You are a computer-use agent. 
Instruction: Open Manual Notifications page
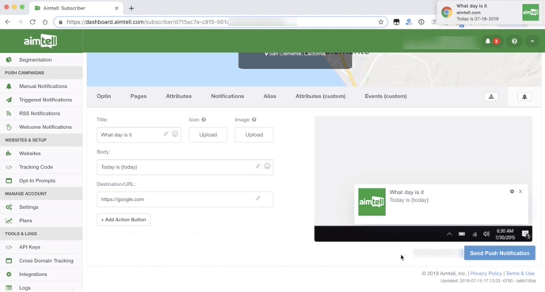pyautogui.click(x=43, y=86)
